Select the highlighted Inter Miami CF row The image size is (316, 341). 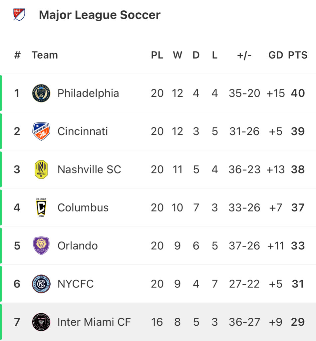pos(158,322)
